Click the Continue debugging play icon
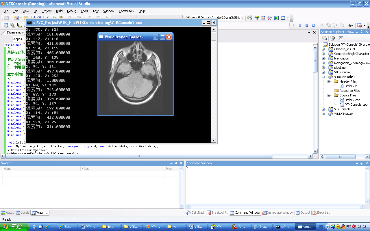The image size is (370, 231). tap(294, 25)
